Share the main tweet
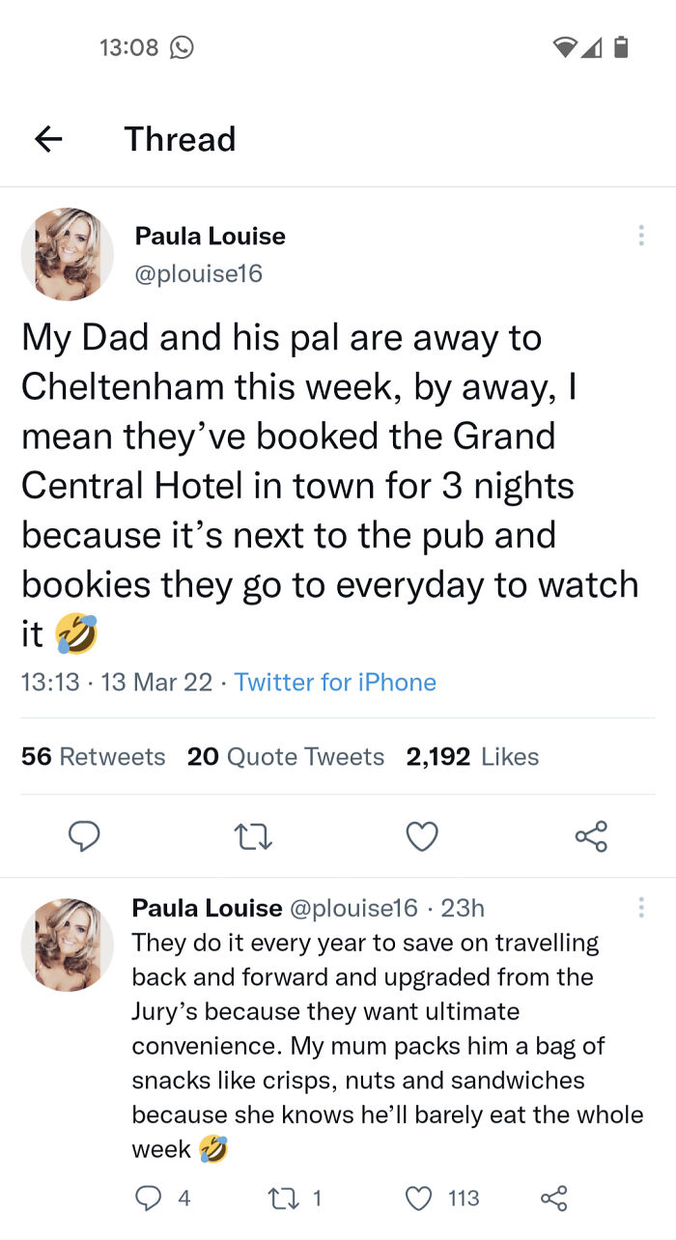676x1240 pixels. click(x=591, y=836)
